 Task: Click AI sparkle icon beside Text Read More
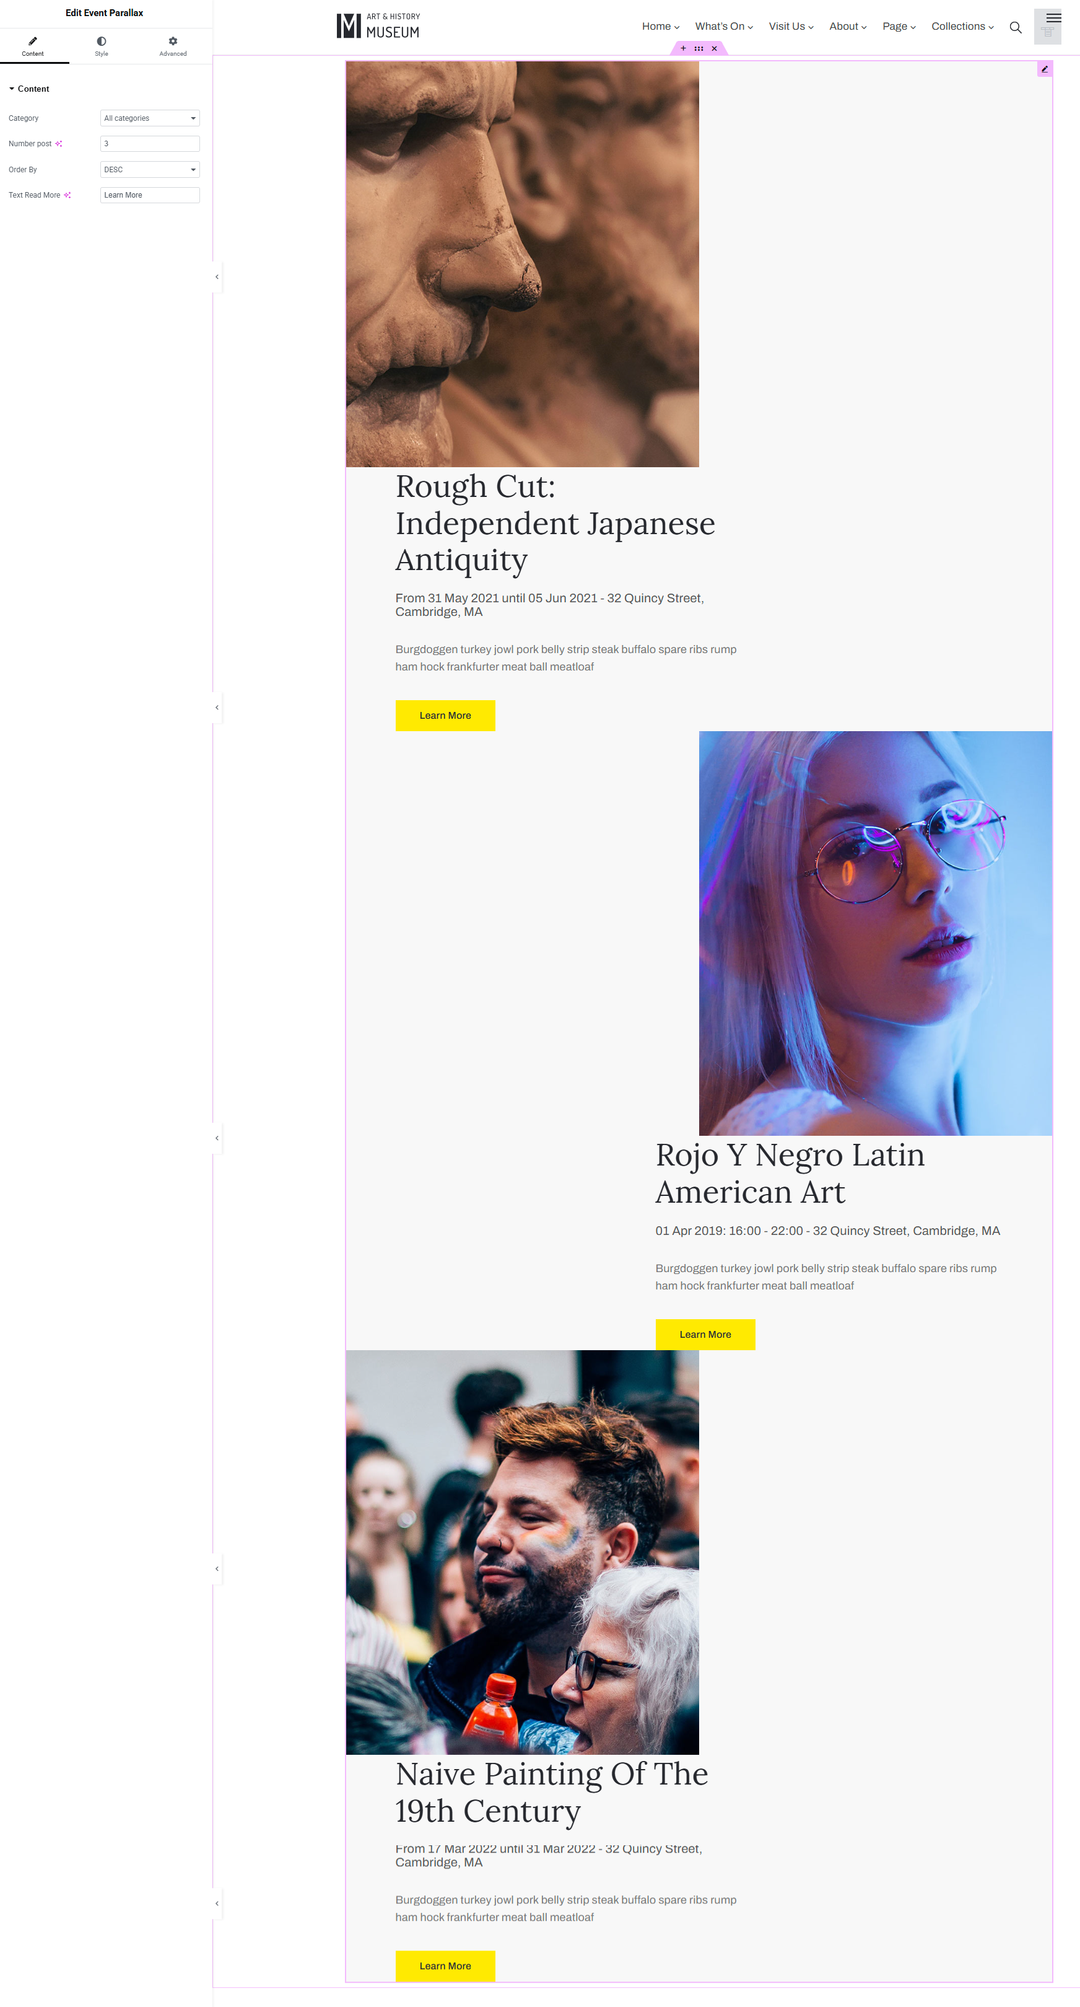[x=67, y=195]
